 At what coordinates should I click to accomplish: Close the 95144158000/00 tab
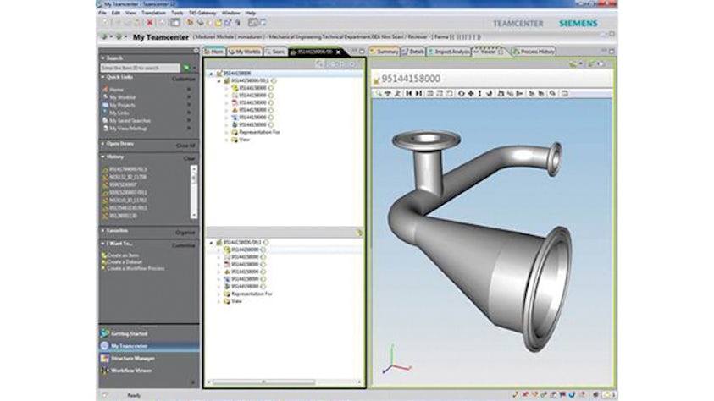[338, 52]
